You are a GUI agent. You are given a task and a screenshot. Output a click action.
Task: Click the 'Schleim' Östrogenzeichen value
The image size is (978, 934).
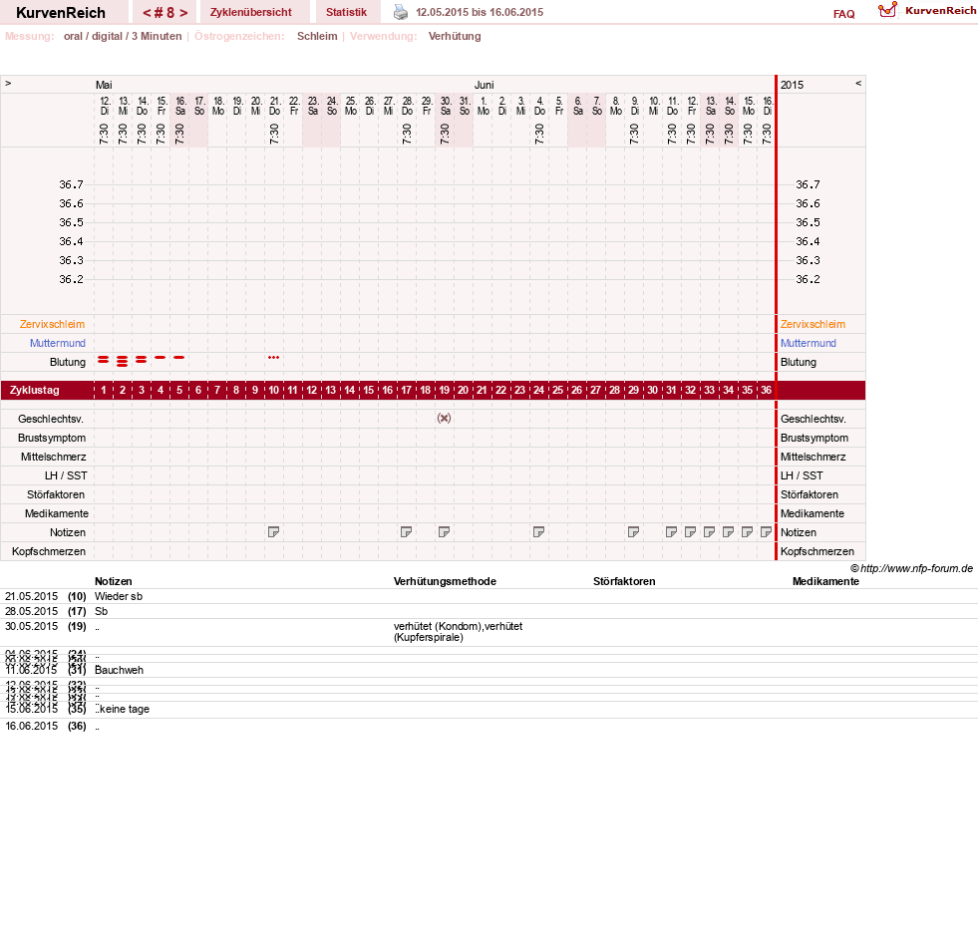(x=317, y=36)
